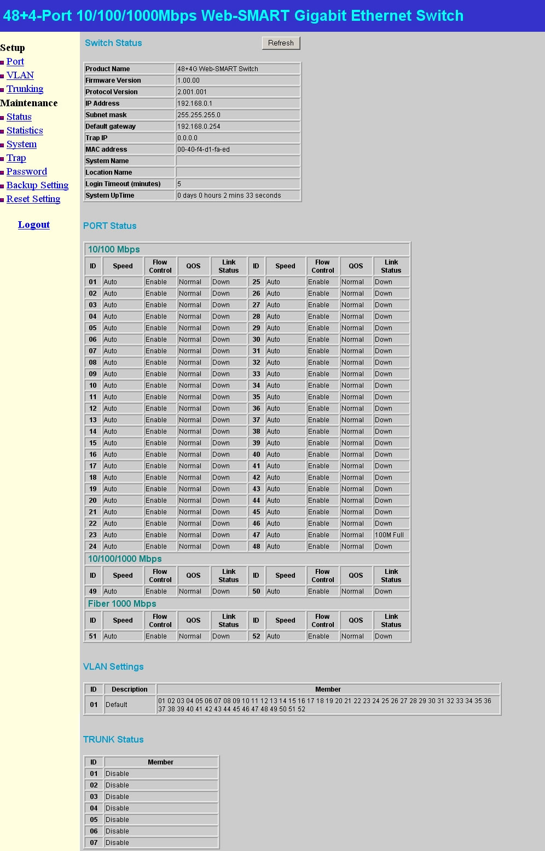545x851 pixels.
Task: Open the Trap configuration link
Action: [16, 158]
